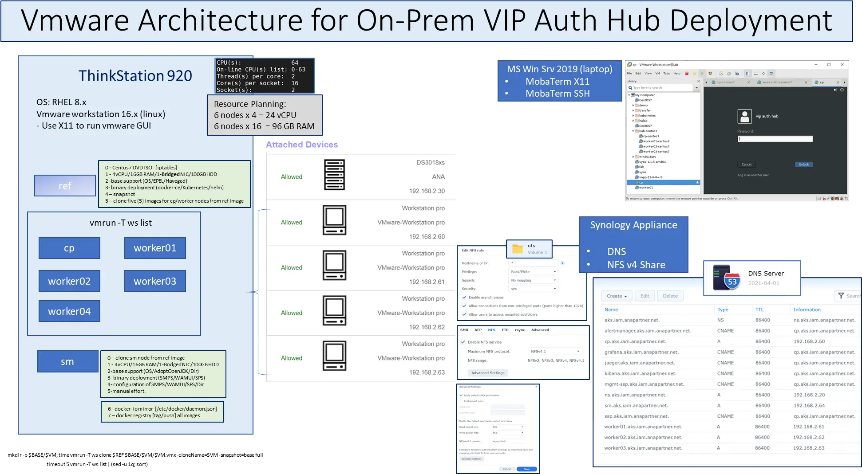Open the Create dropdown in DNS Server

click(617, 296)
